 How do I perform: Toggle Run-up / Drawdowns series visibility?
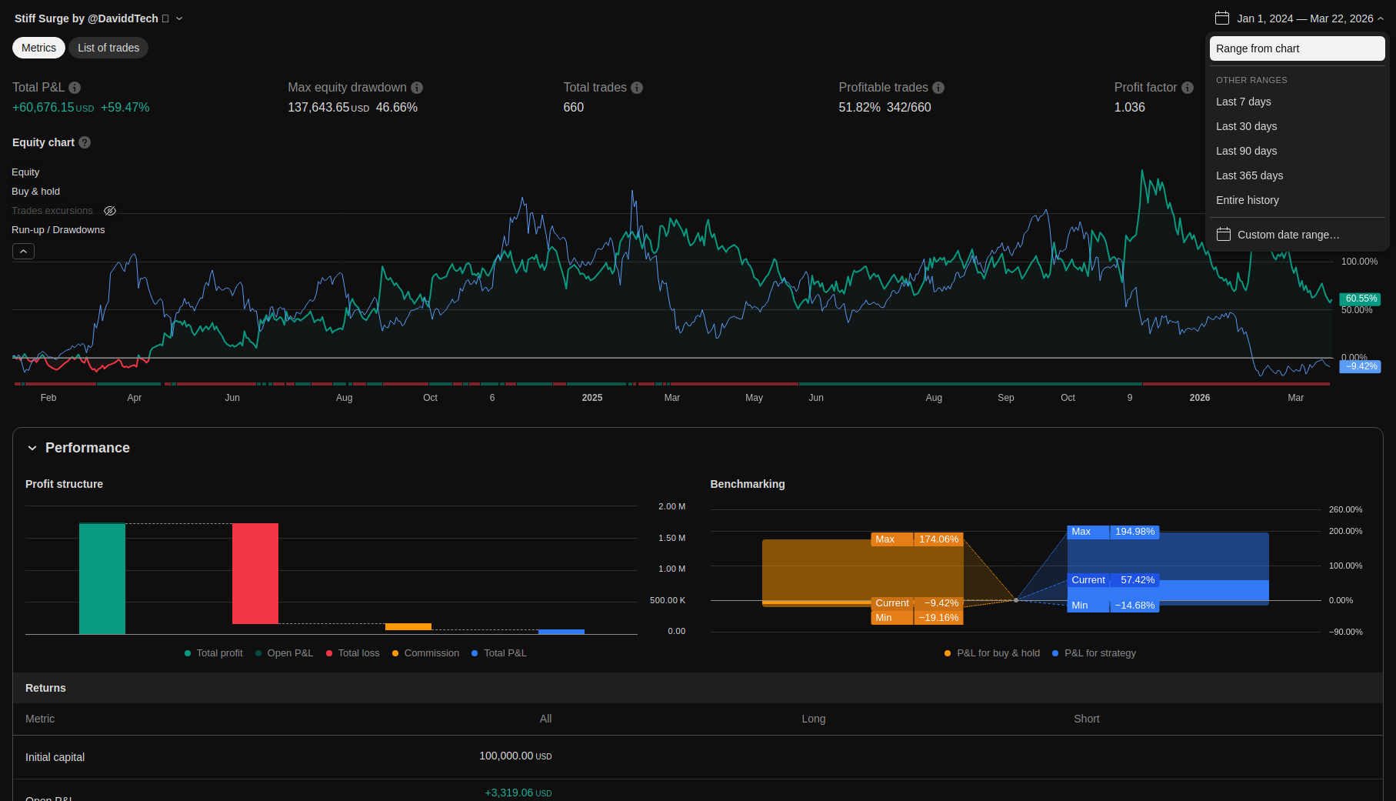click(x=58, y=230)
